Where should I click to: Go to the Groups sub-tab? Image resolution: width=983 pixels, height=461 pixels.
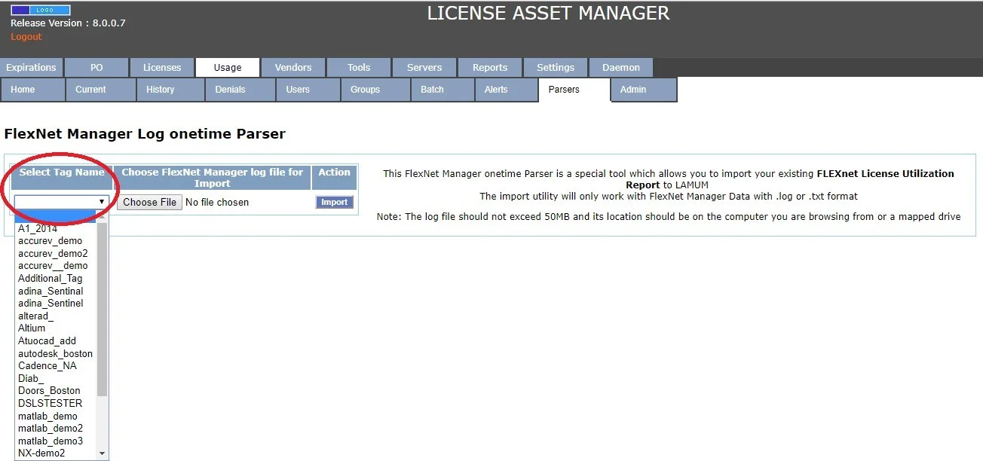(375, 90)
